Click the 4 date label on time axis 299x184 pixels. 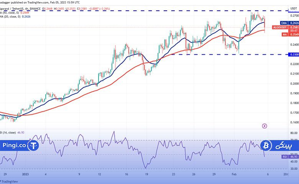click(x=46, y=174)
